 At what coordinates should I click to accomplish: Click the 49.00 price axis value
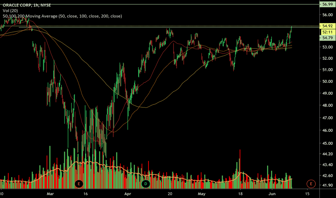point(328,93)
